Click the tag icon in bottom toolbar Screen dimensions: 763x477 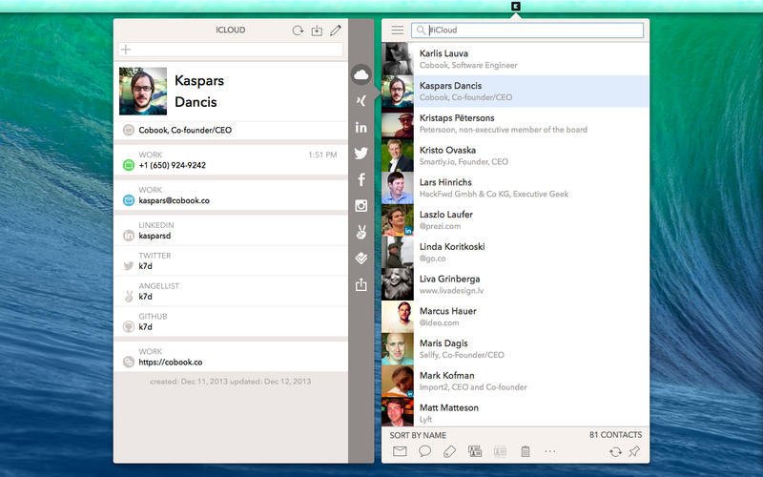pos(449,451)
